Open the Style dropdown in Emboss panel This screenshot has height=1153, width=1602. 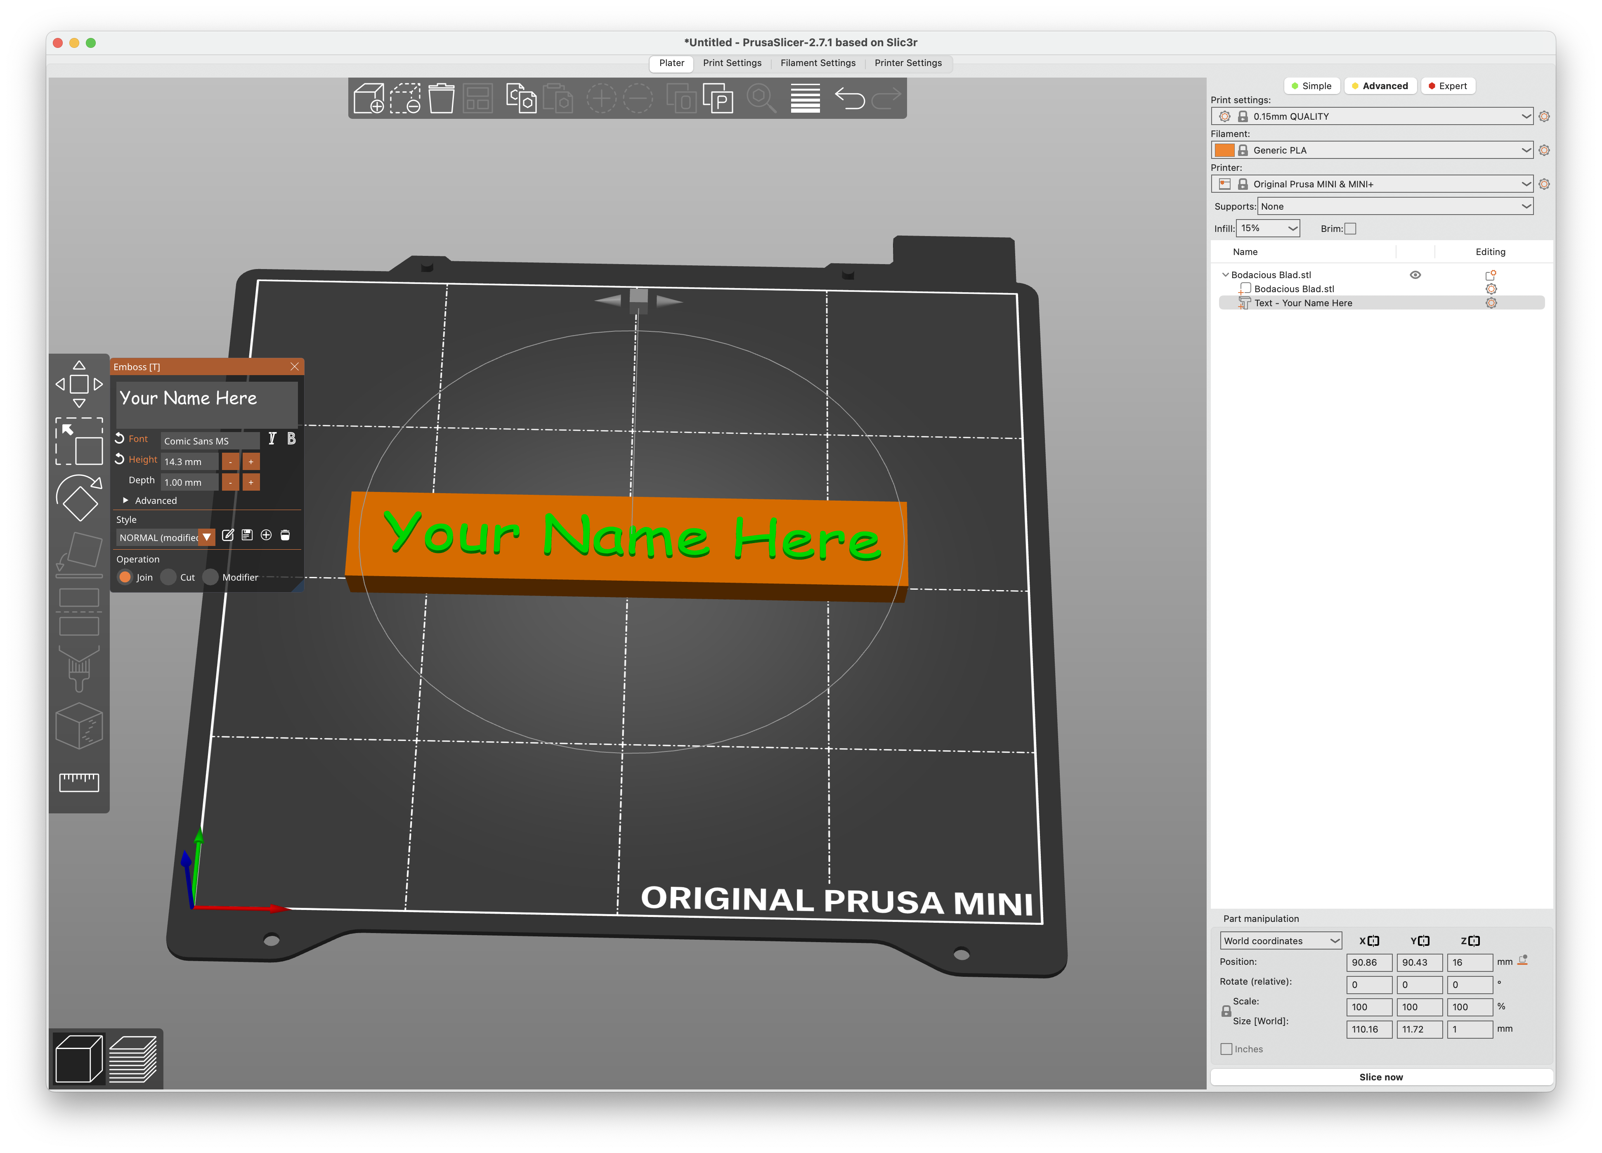[x=206, y=537]
